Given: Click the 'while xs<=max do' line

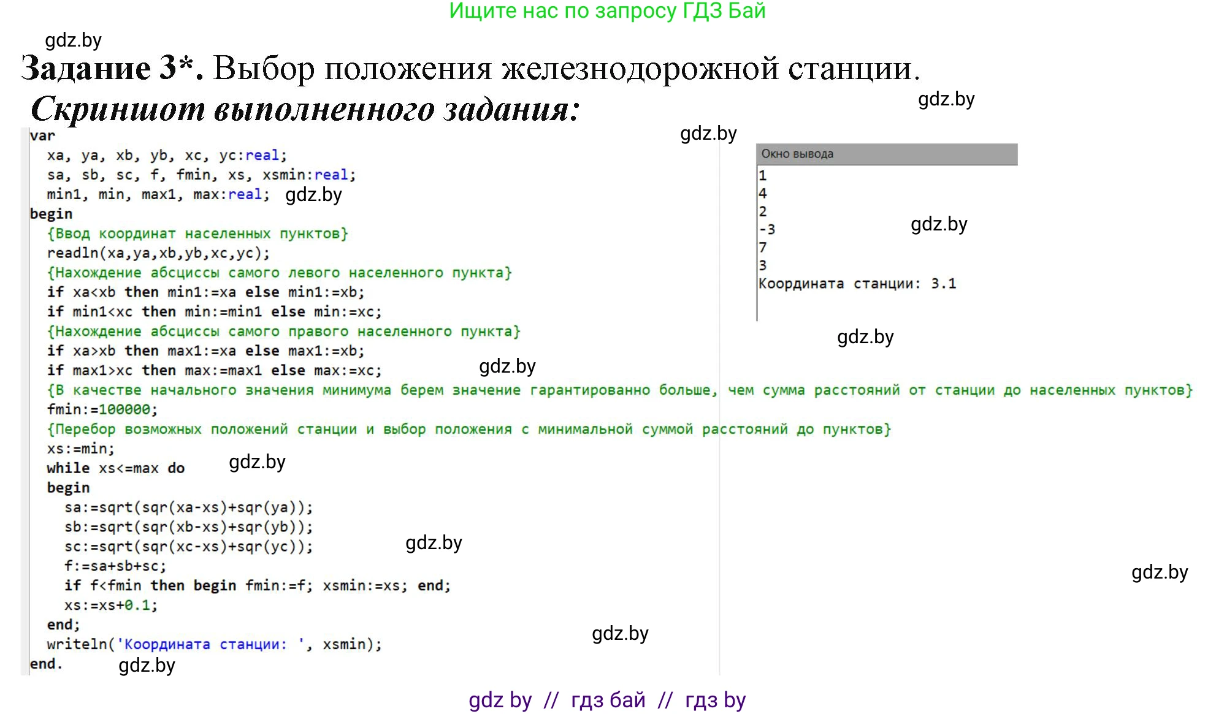Looking at the screenshot, I should 115,468.
